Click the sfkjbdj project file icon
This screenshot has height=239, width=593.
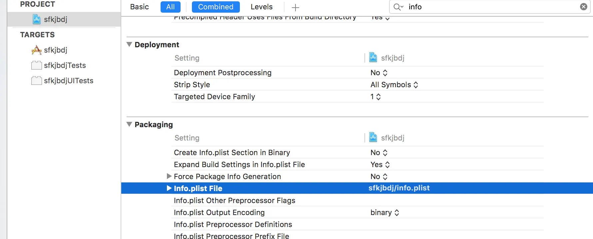pyautogui.click(x=37, y=19)
